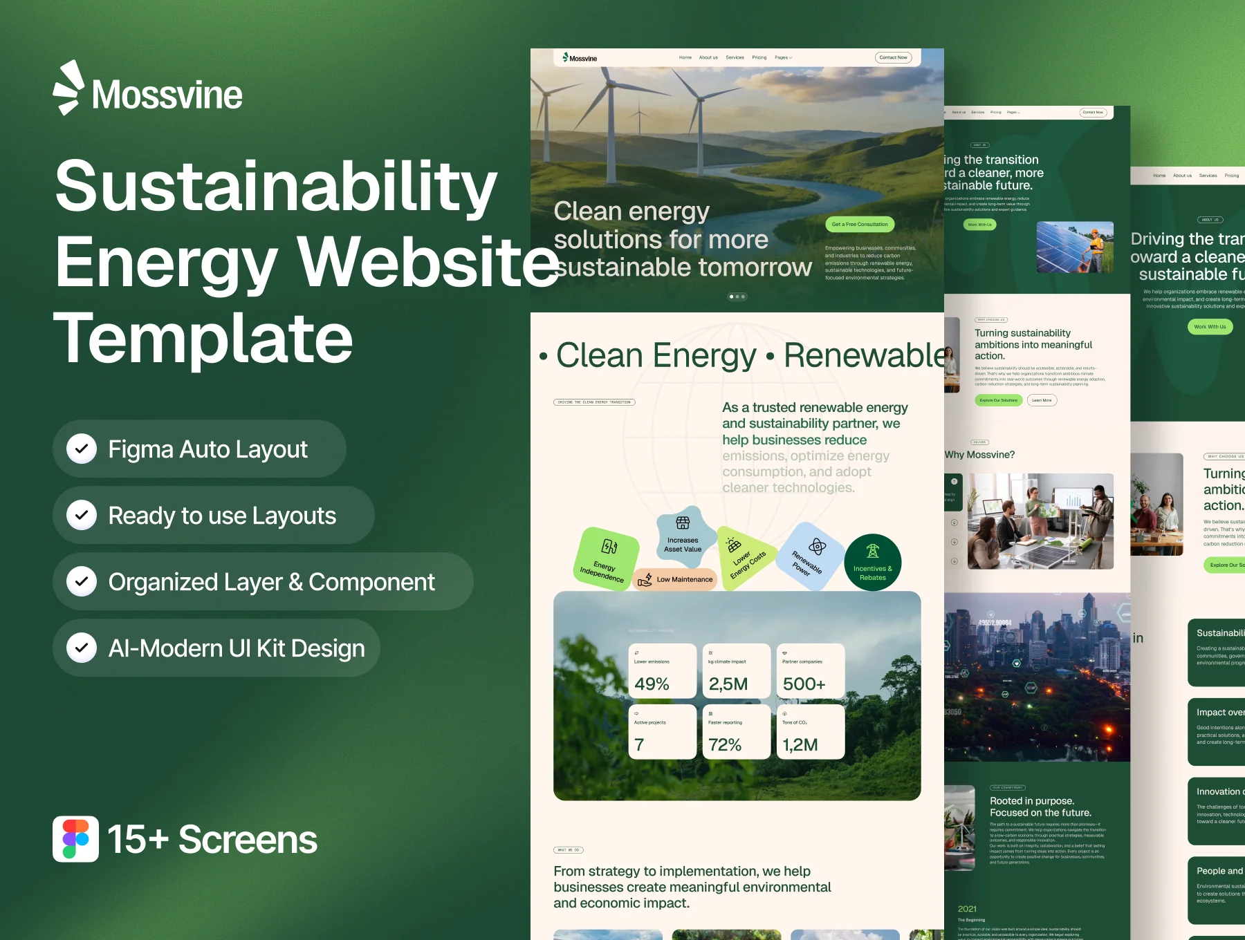Click the 2021 timeline year
Viewport: 1245px width, 940px height.
click(x=967, y=909)
